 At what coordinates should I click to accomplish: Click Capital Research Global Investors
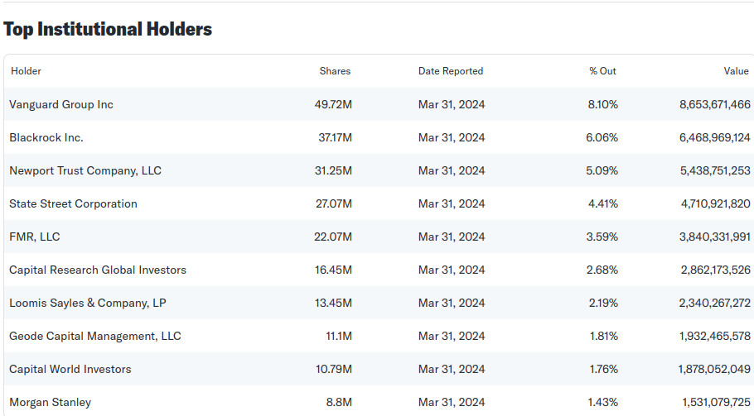[98, 270]
